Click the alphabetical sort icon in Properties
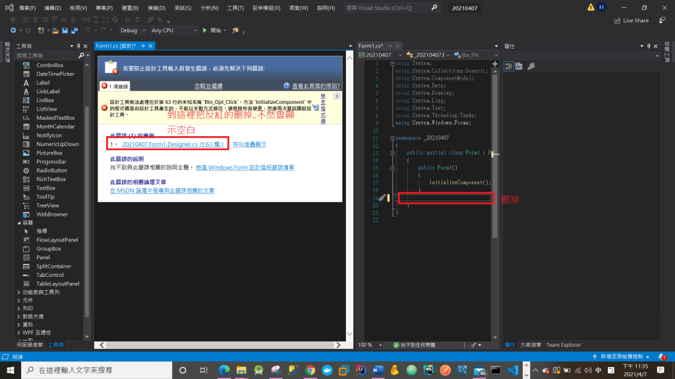 519,66
